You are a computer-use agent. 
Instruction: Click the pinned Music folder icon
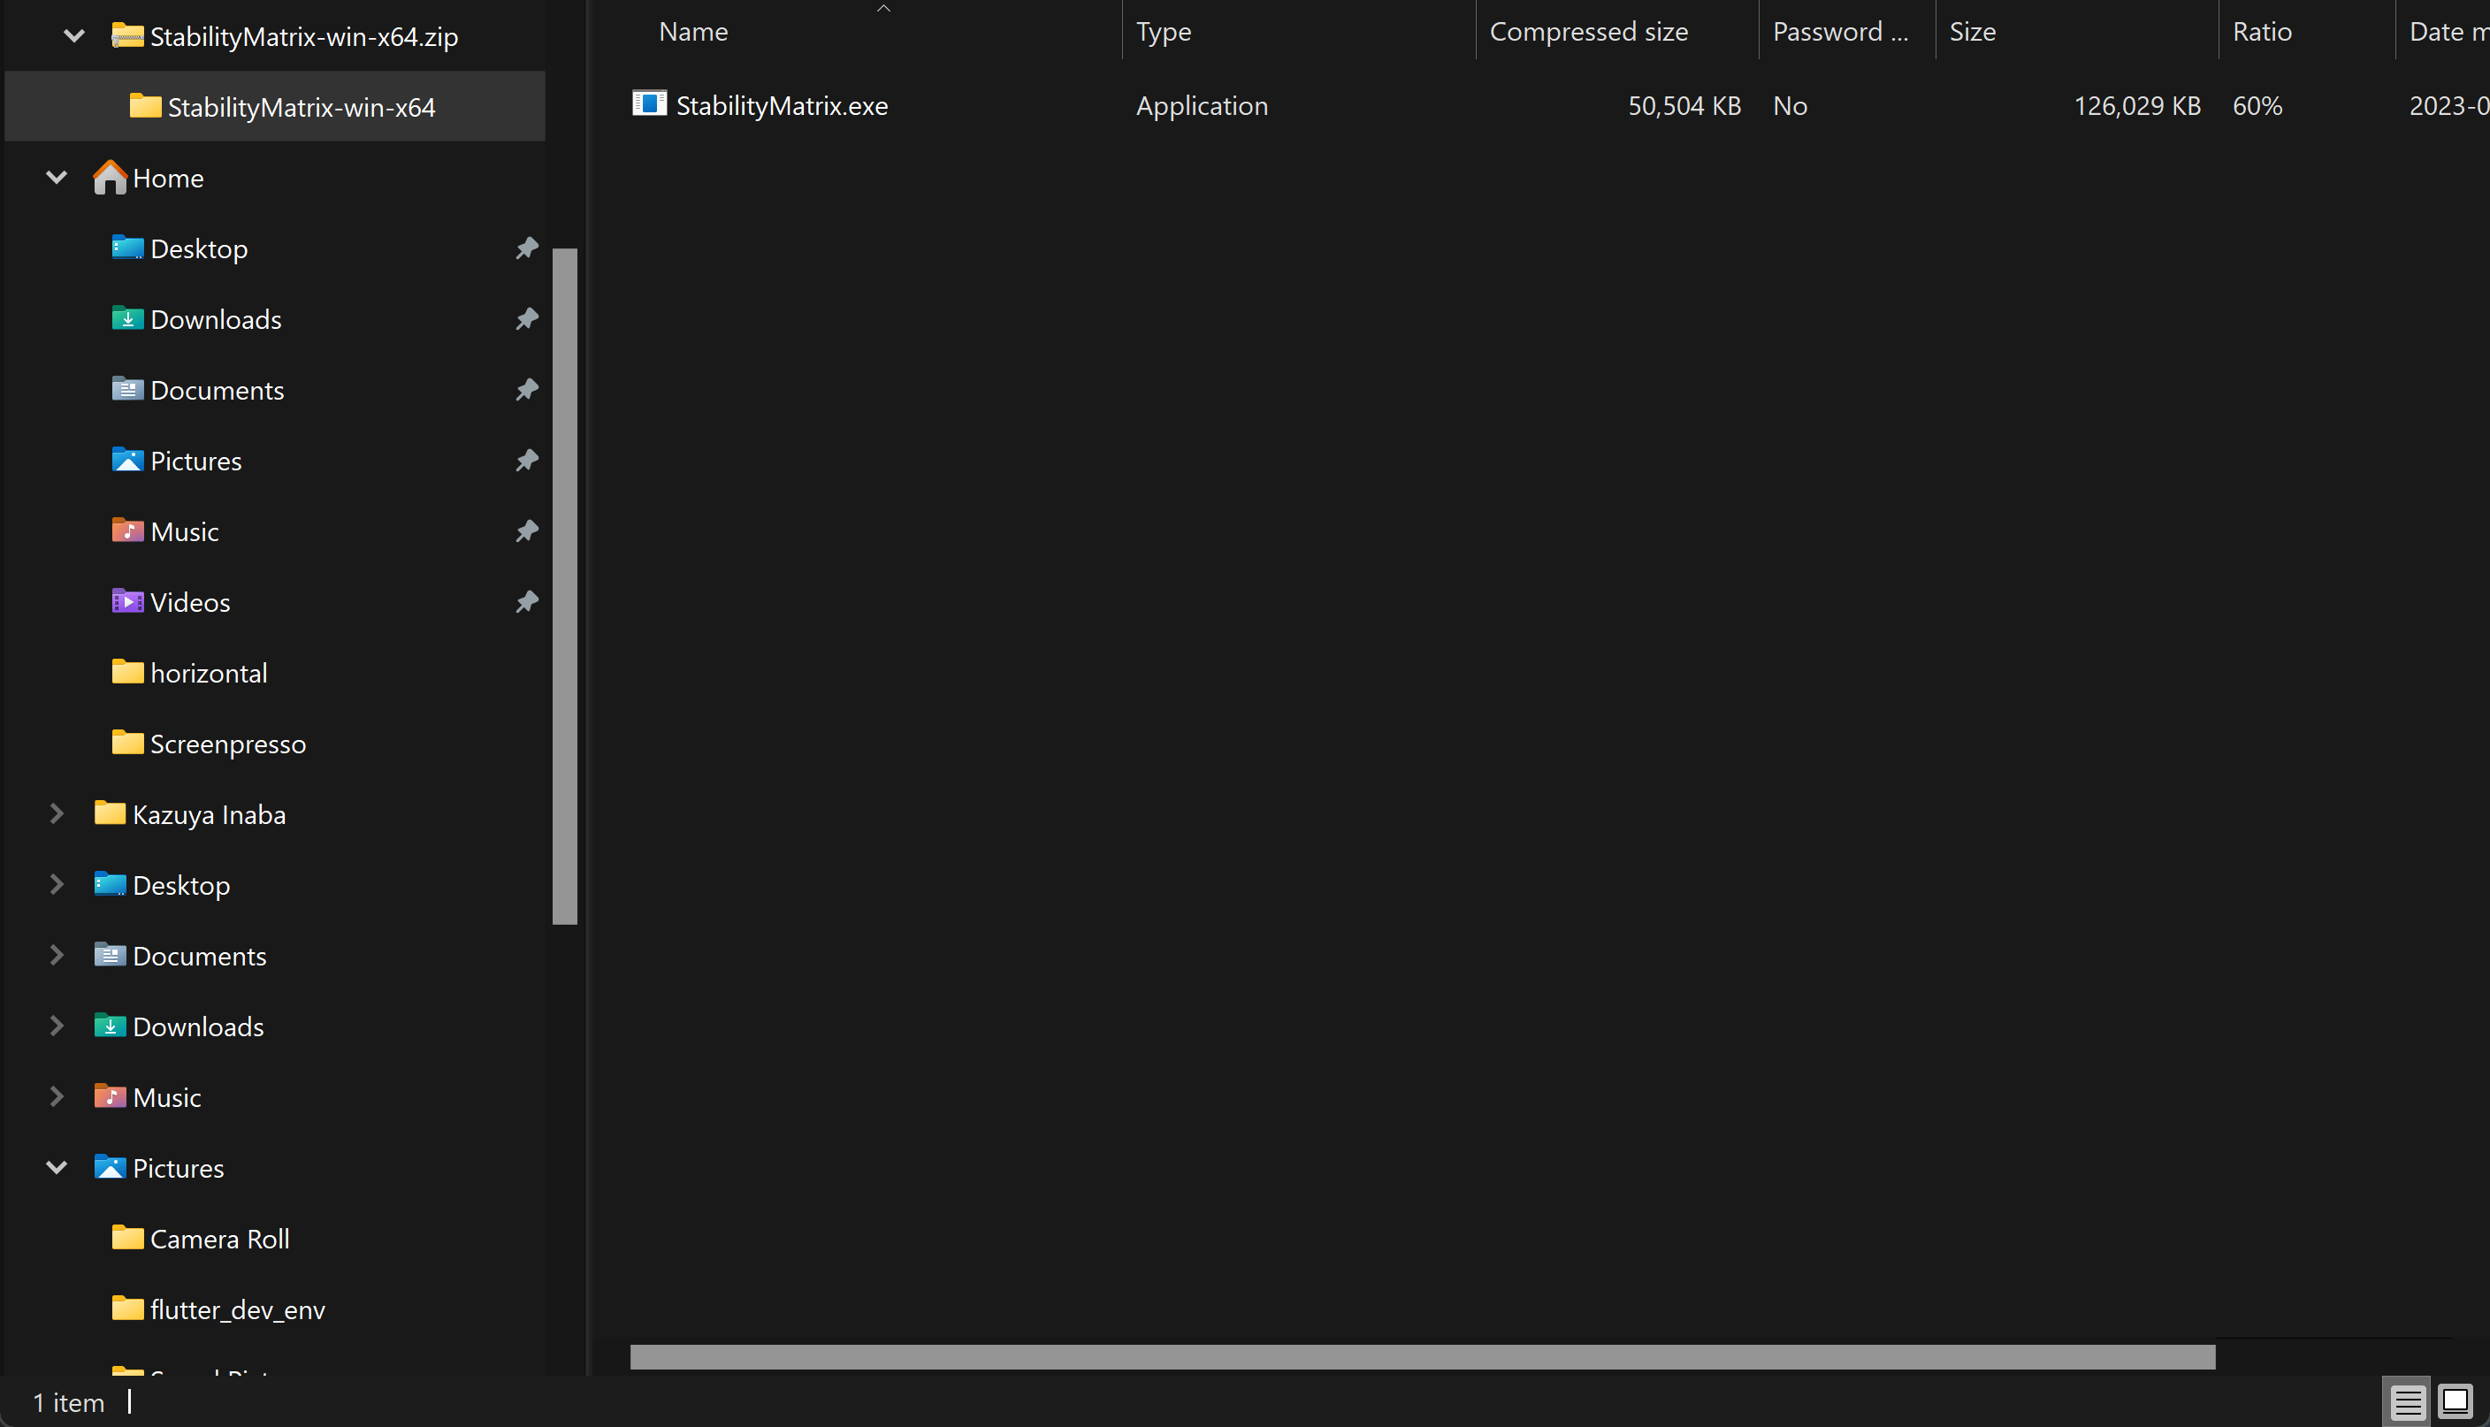point(127,531)
